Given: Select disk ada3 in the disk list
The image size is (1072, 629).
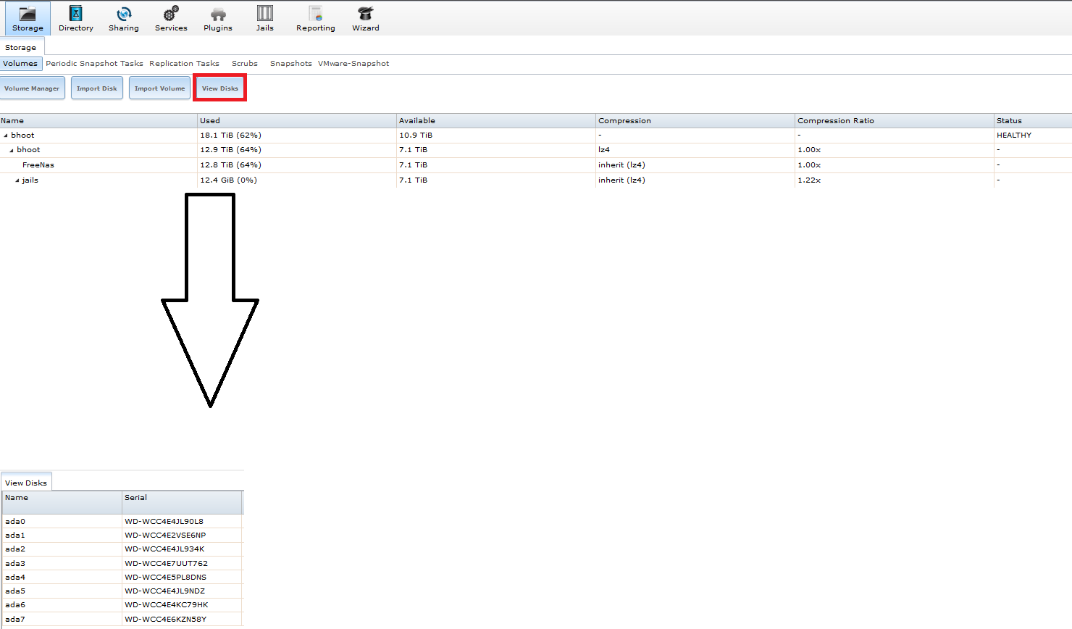Looking at the screenshot, I should click(15, 564).
